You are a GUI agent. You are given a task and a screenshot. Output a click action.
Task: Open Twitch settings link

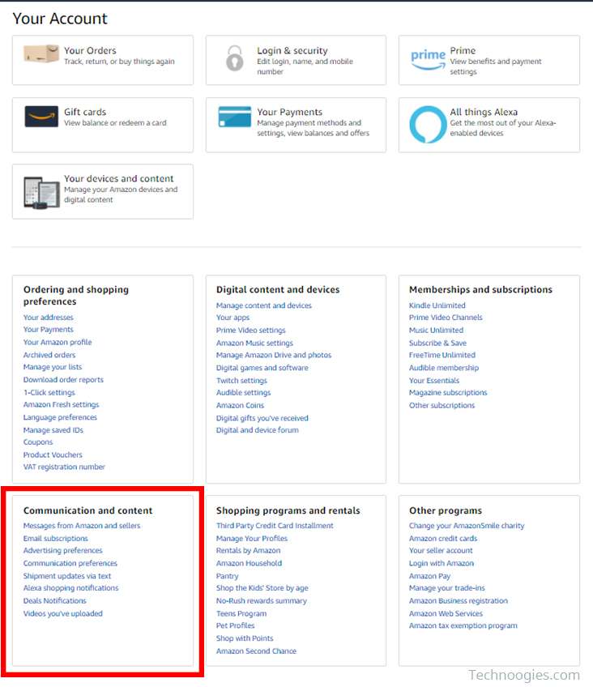click(241, 380)
